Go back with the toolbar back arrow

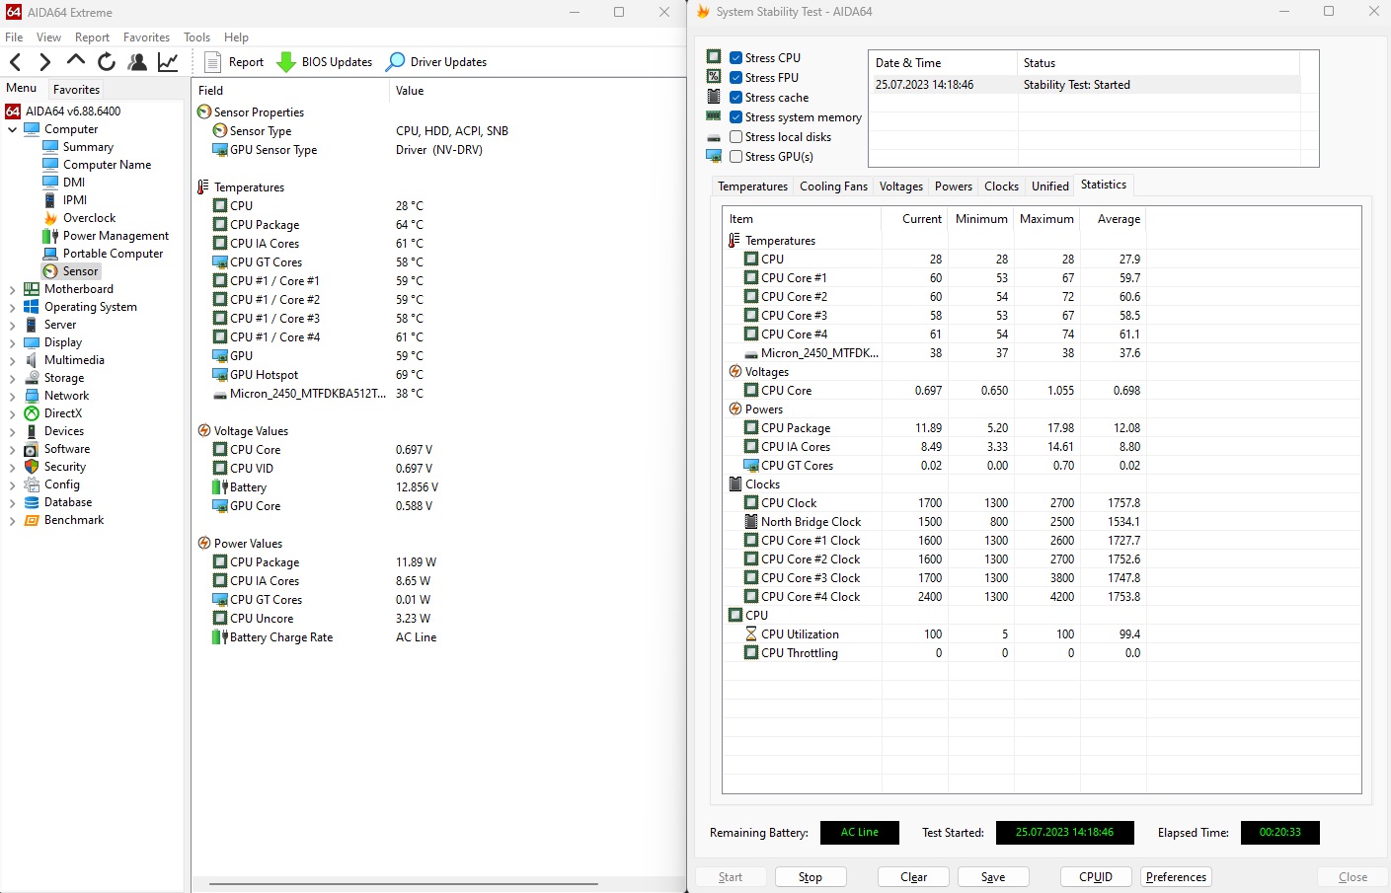[x=16, y=62]
